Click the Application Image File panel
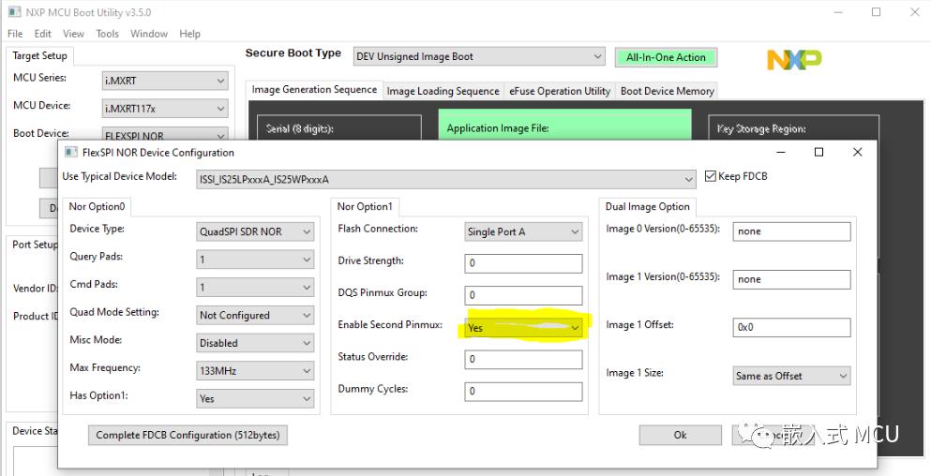This screenshot has width=931, height=476. click(x=564, y=126)
